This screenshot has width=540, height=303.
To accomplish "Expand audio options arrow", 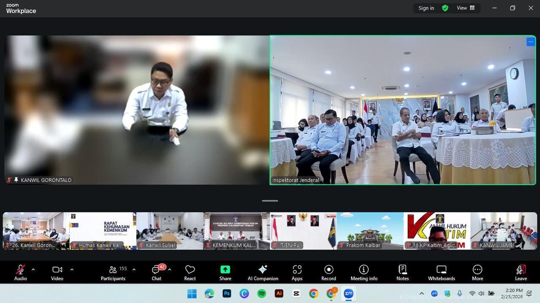I will pyautogui.click(x=33, y=269).
